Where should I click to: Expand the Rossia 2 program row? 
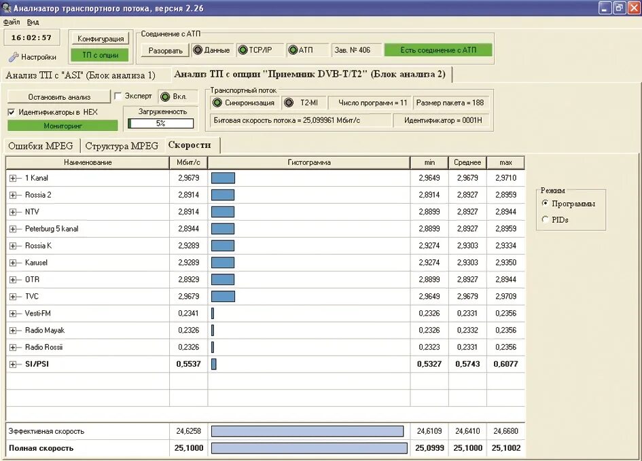(13, 195)
